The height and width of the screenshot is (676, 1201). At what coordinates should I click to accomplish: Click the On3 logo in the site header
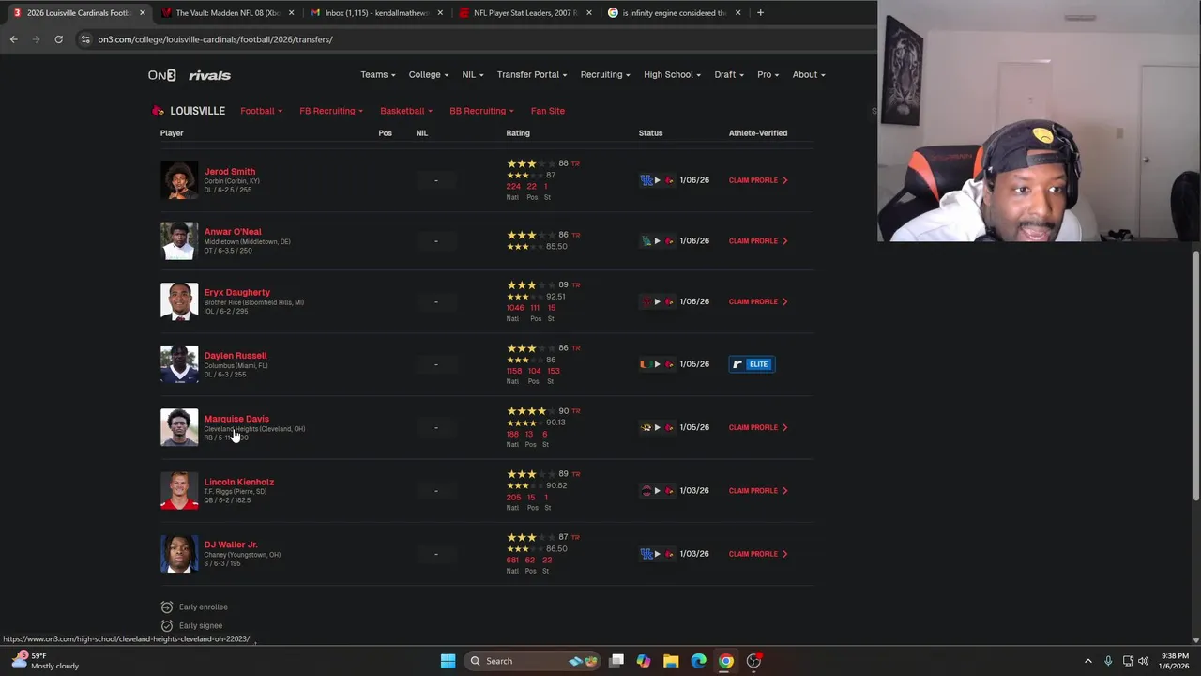point(161,75)
